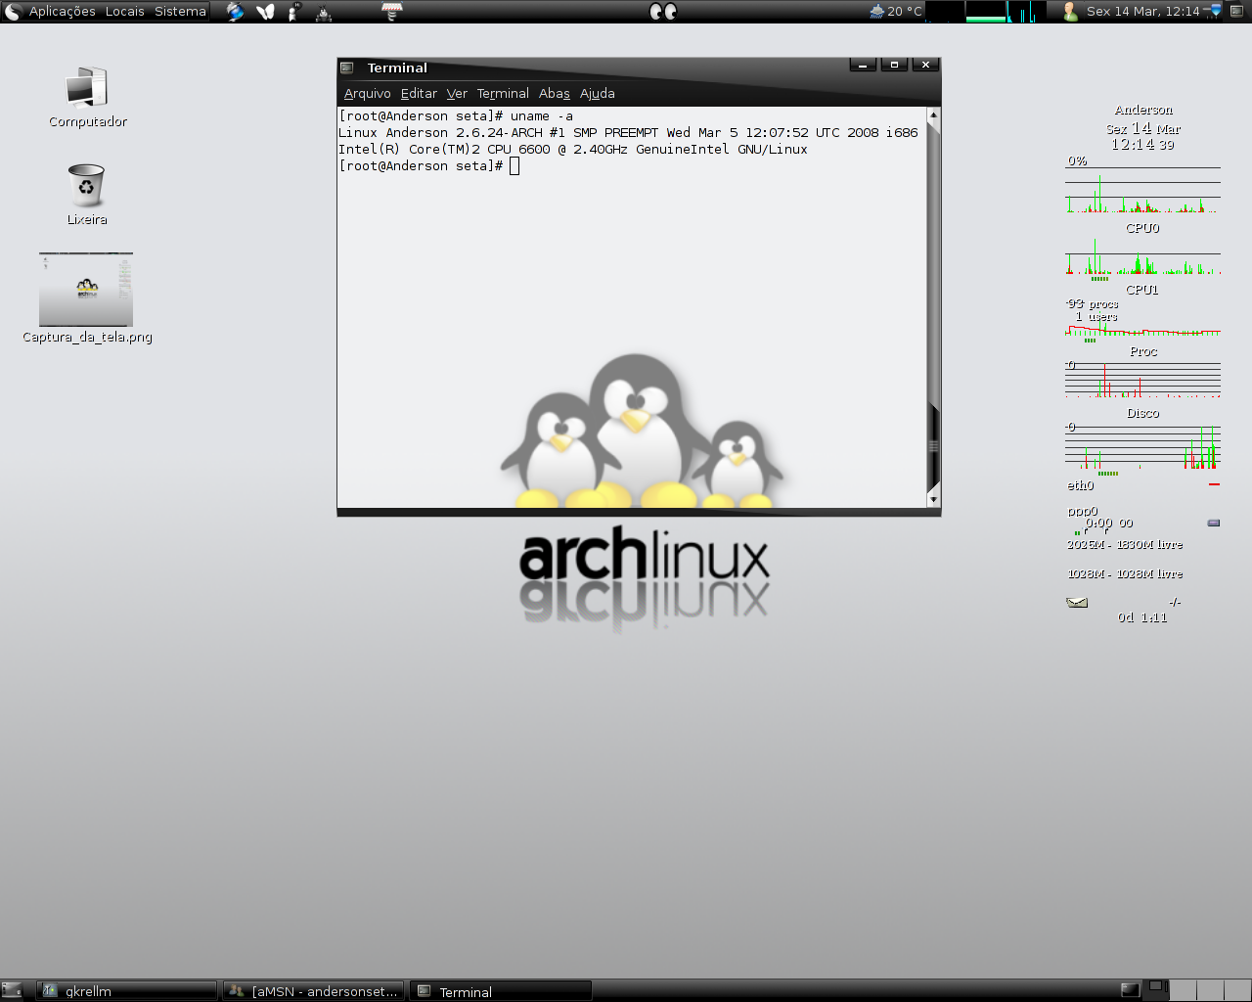1252x1002 pixels.
Task: Click the chat person launcher with speech bubble
Action: [x=294, y=12]
